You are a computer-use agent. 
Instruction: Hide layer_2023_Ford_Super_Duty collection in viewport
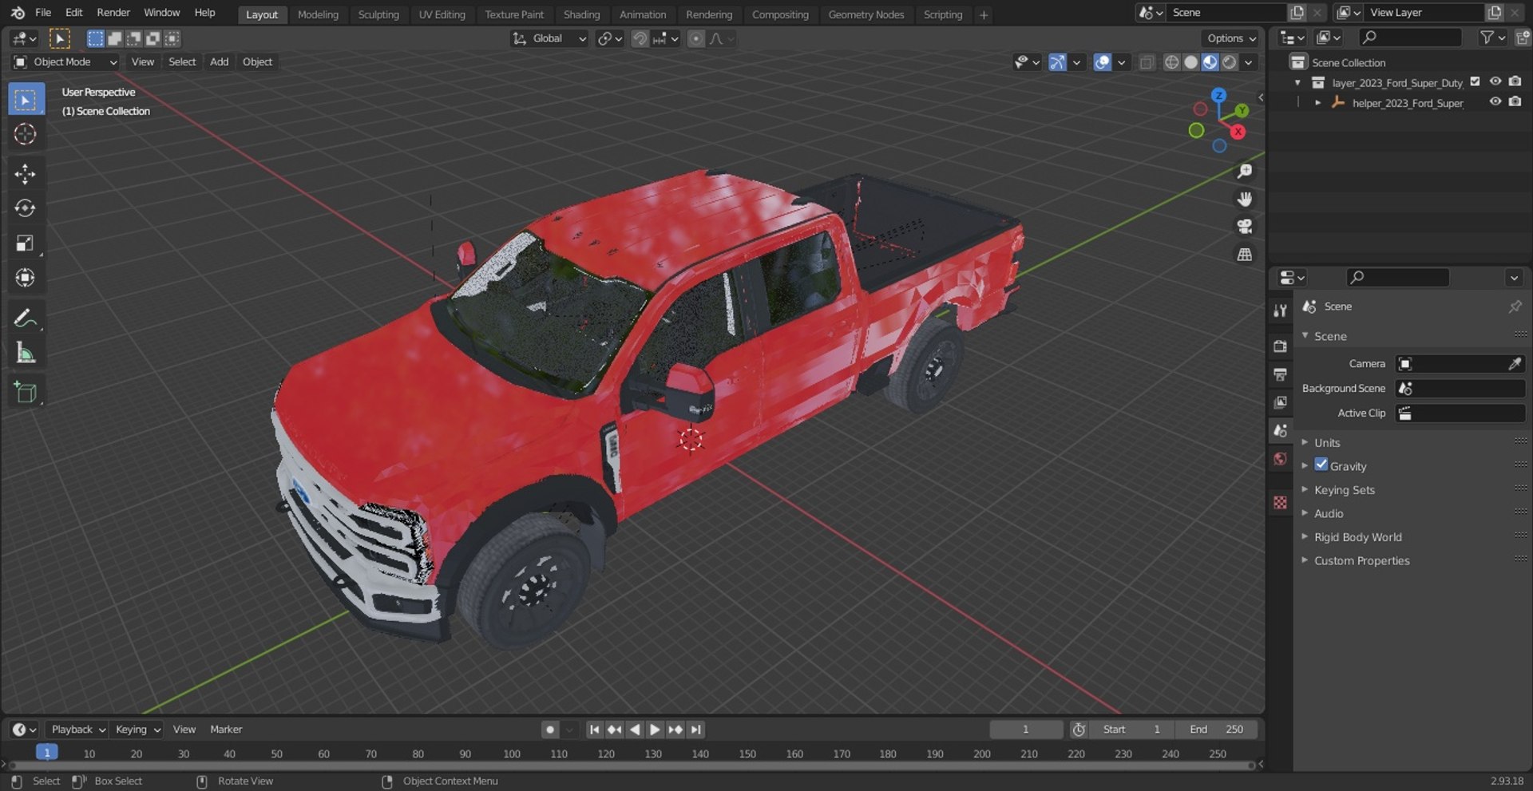click(1495, 82)
